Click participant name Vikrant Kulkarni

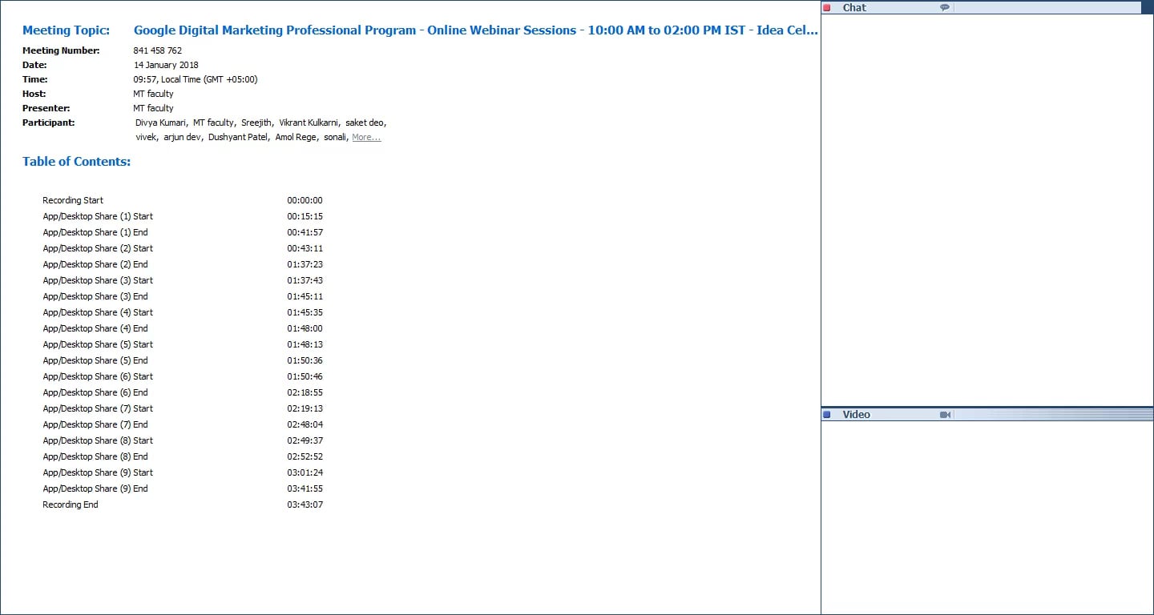(309, 123)
